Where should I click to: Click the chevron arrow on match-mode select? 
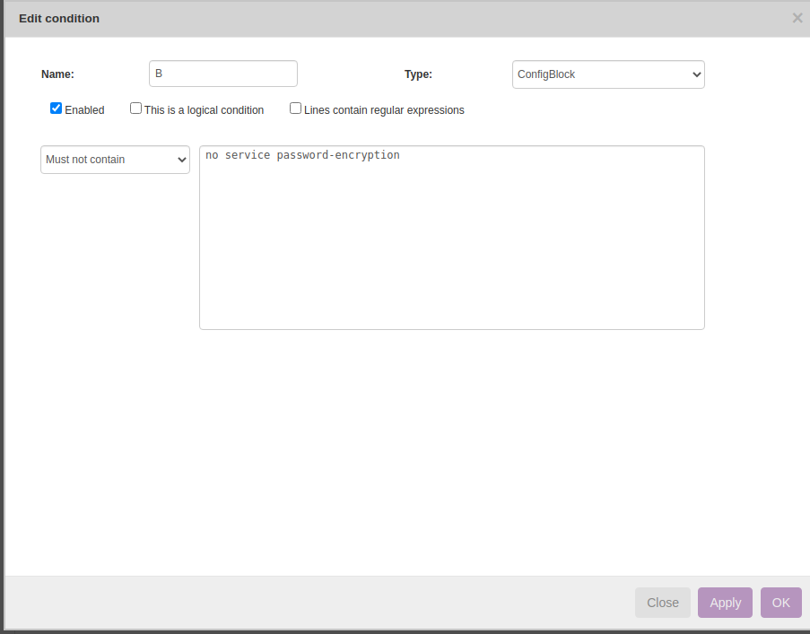182,161
